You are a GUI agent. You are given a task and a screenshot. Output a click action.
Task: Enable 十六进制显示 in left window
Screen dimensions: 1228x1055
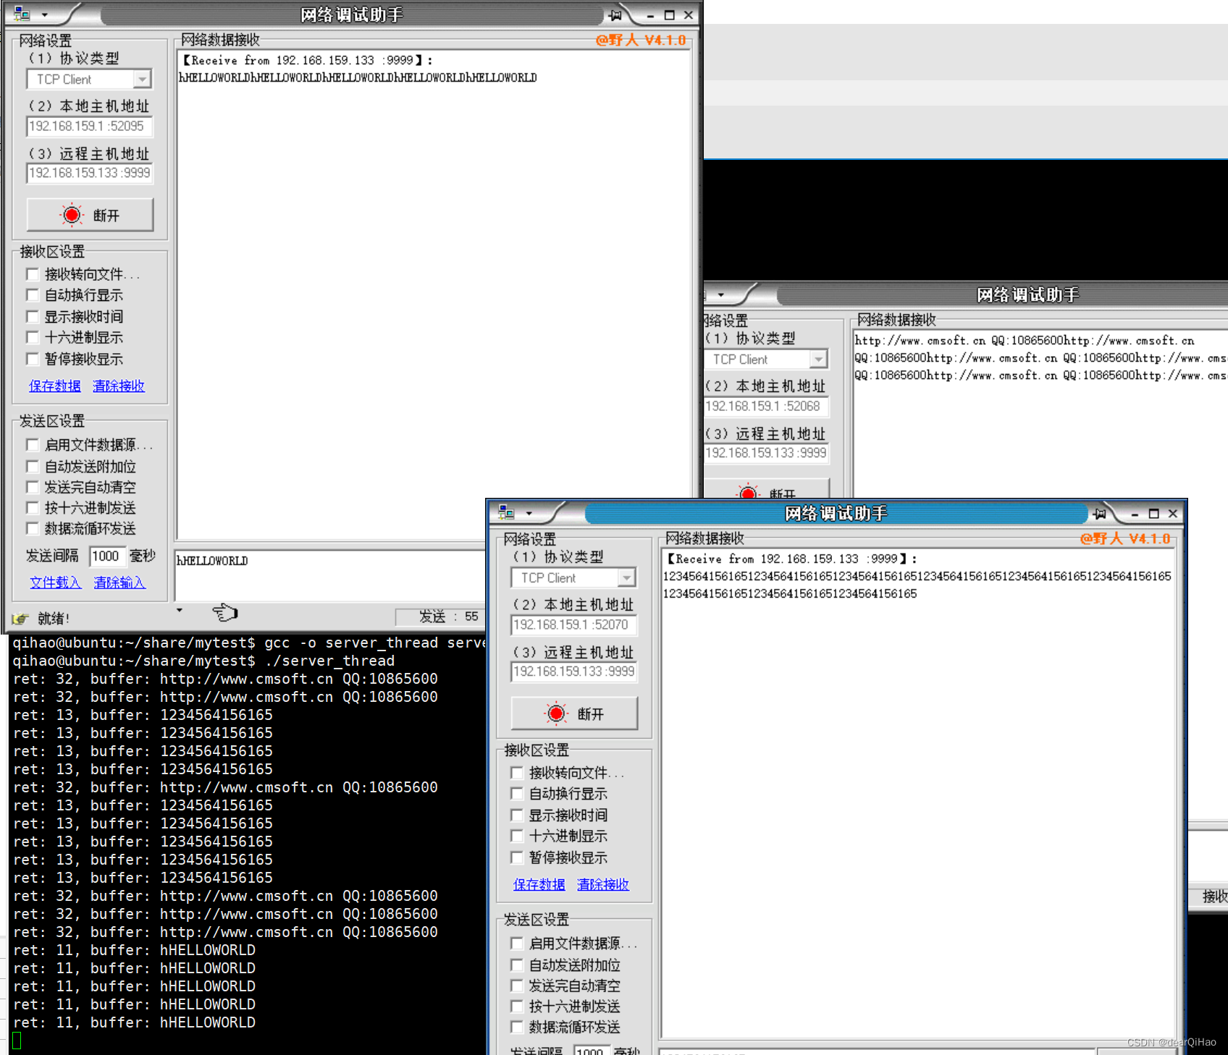point(32,337)
